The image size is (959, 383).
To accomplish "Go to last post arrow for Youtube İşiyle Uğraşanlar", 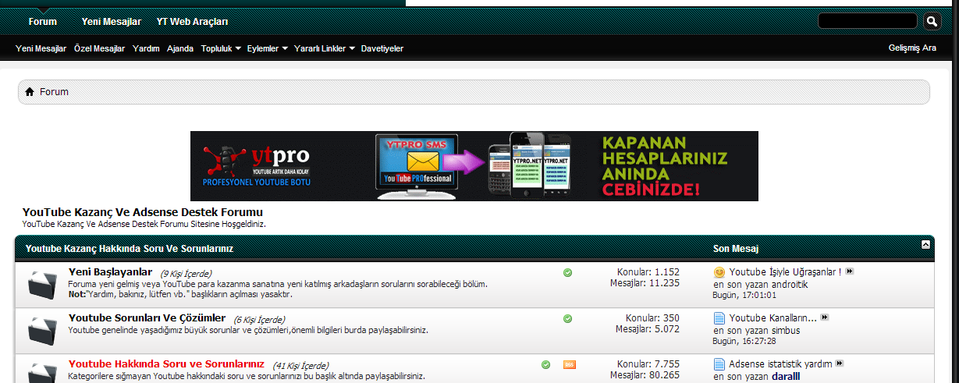I will tap(850, 271).
